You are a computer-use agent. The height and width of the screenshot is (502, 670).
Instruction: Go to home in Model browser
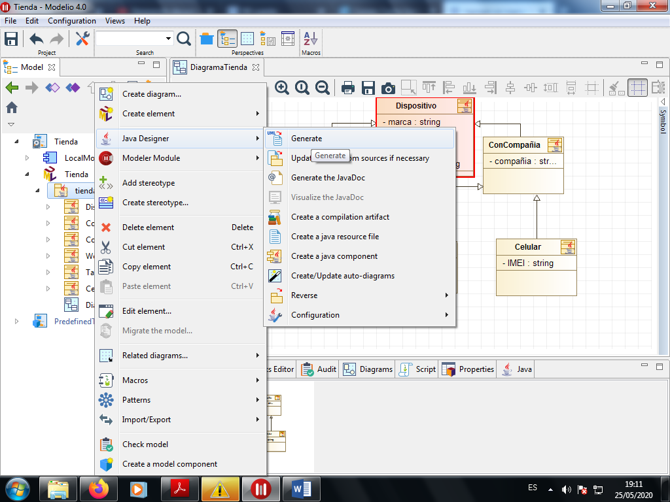click(12, 108)
